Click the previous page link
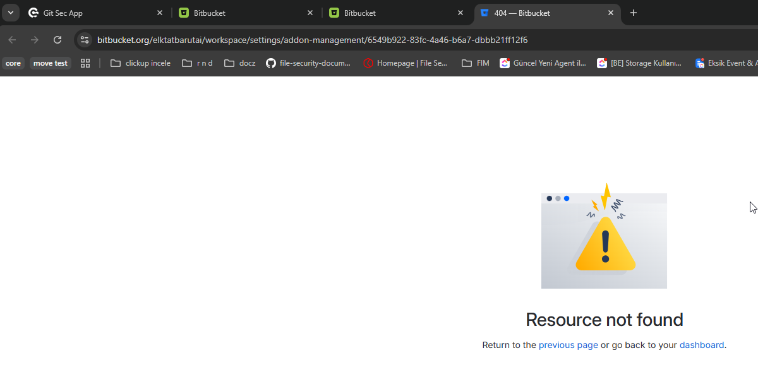The image size is (758, 367). [x=568, y=345]
